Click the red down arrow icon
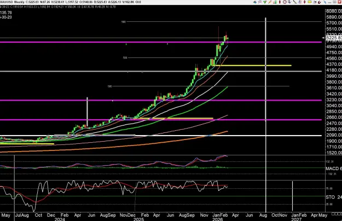 (x=304, y=2)
